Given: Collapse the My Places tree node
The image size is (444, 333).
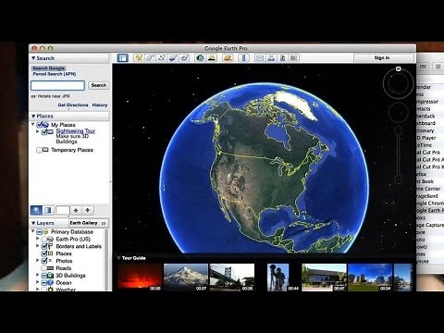Looking at the screenshot, I should [33, 124].
